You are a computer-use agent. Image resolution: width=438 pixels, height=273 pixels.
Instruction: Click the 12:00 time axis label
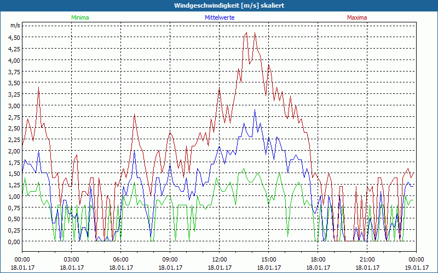coord(220,260)
